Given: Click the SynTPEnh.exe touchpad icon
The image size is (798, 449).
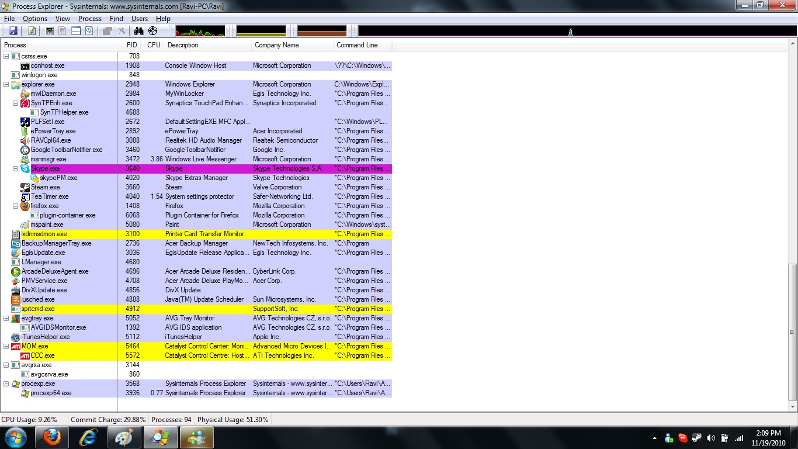Looking at the screenshot, I should pyautogui.click(x=25, y=103).
